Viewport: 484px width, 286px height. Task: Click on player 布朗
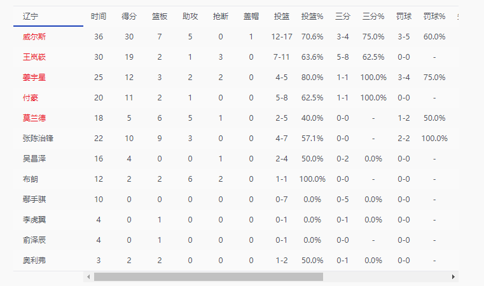[30, 179]
